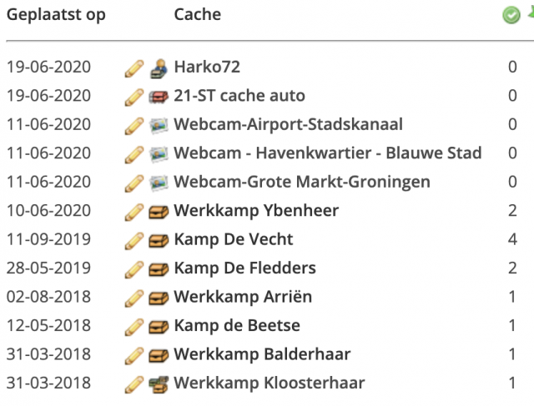Screen dimensions: 534x406
Task: Open the Webcam - Havenkwartier - Blauwe Stad cache
Action: pos(328,153)
